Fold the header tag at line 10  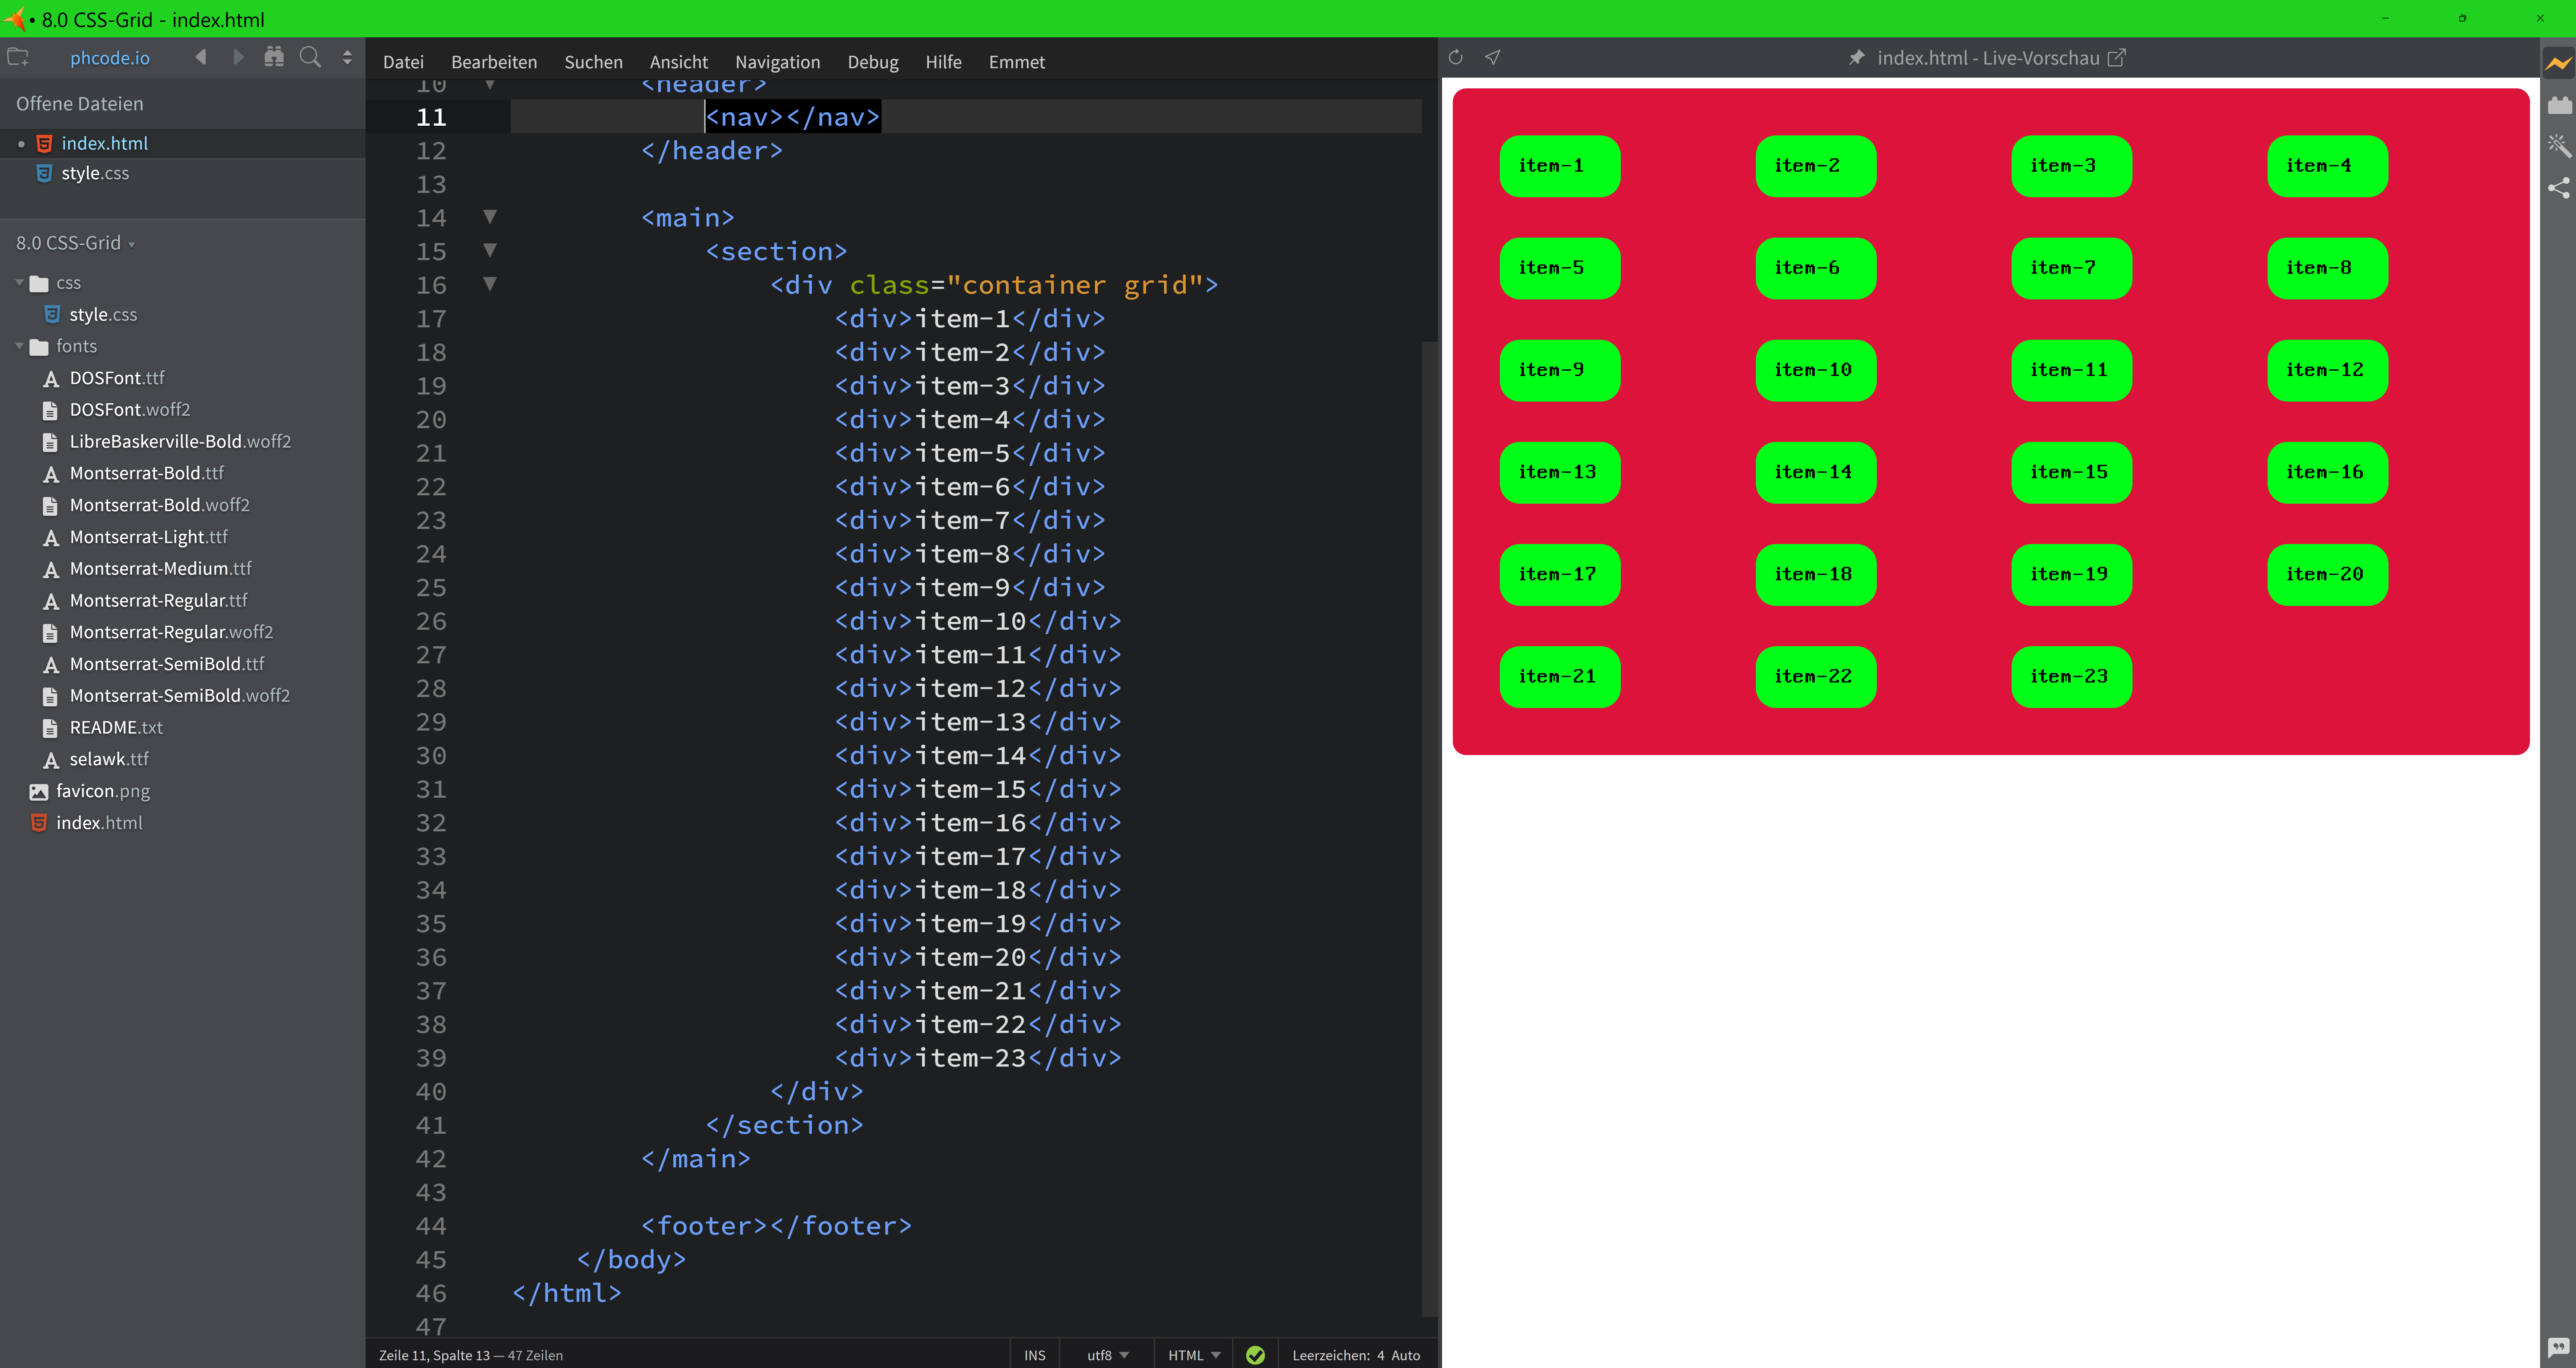(x=490, y=85)
